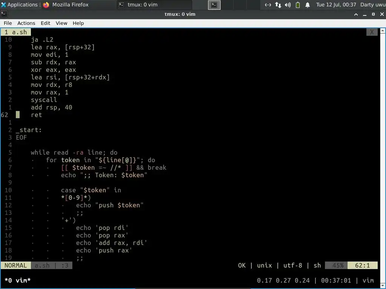
Task: Open the Darty uwu user menu
Action: click(373, 5)
